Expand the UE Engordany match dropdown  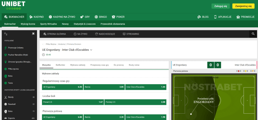(91, 50)
